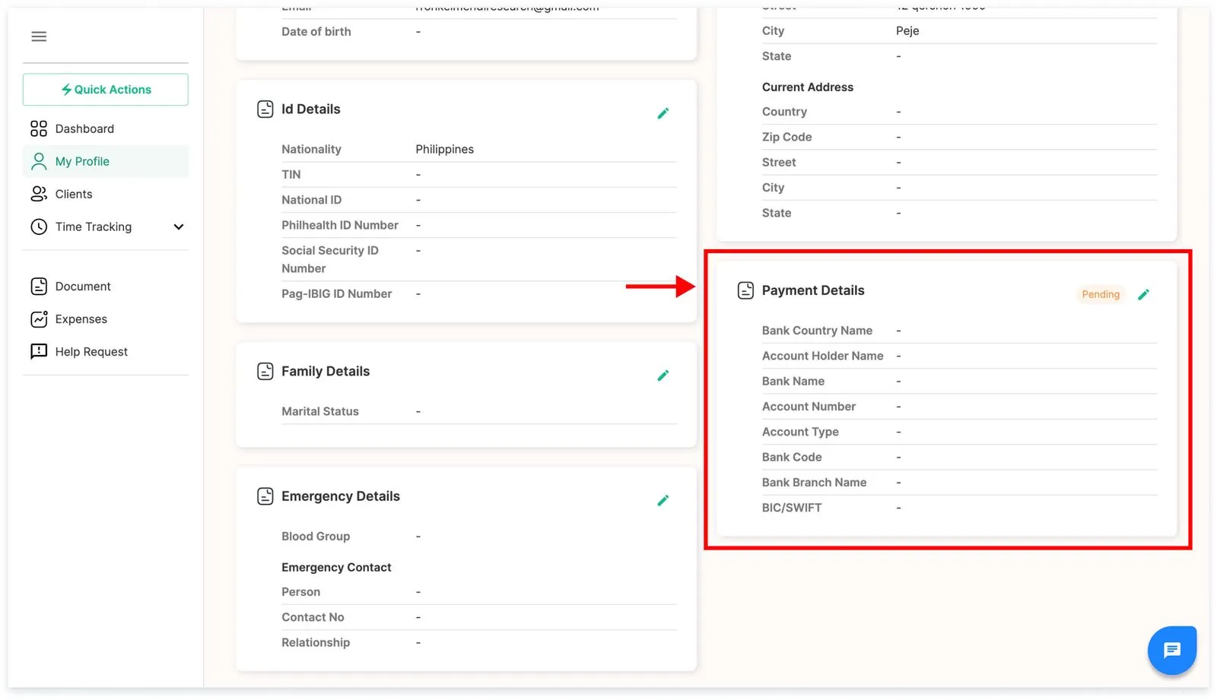This screenshot has height=700, width=1217.
Task: Click the Marital Status label
Action: [320, 411]
